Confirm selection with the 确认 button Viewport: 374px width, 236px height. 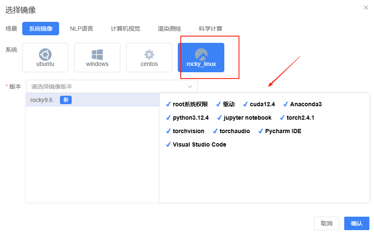tap(356, 223)
